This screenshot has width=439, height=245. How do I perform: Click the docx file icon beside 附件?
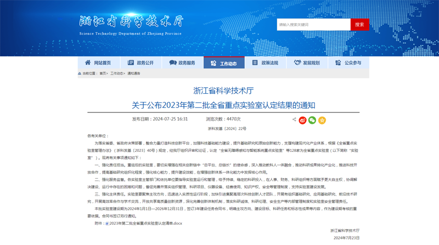(107, 224)
